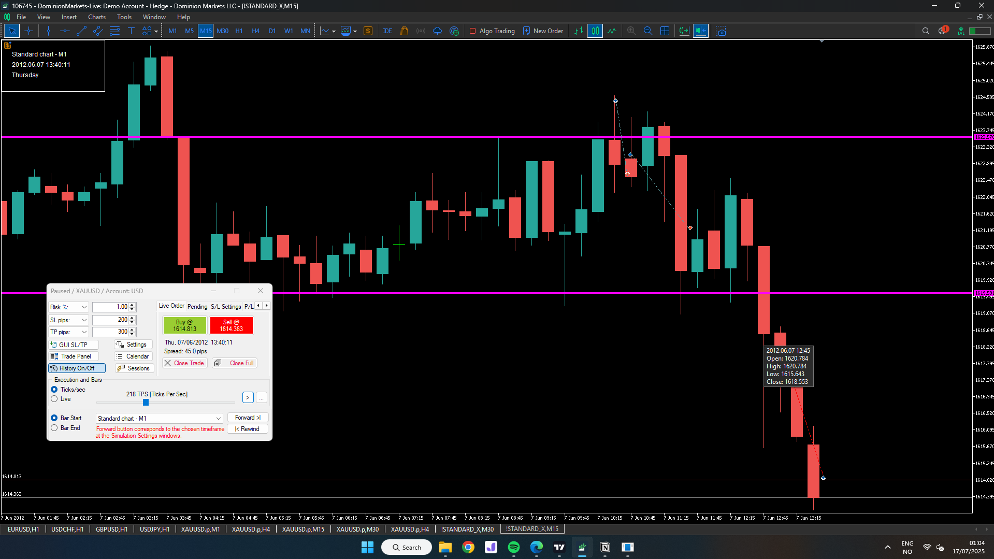Select the vertical line drawing tool
The width and height of the screenshot is (994, 559).
click(48, 31)
